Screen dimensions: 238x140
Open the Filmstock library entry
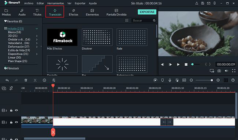(12, 68)
